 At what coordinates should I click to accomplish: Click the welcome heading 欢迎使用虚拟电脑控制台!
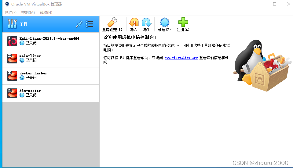(x=130, y=37)
